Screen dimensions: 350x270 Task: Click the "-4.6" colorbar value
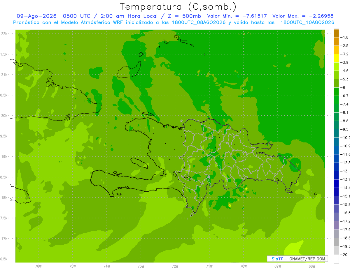(x=344, y=71)
